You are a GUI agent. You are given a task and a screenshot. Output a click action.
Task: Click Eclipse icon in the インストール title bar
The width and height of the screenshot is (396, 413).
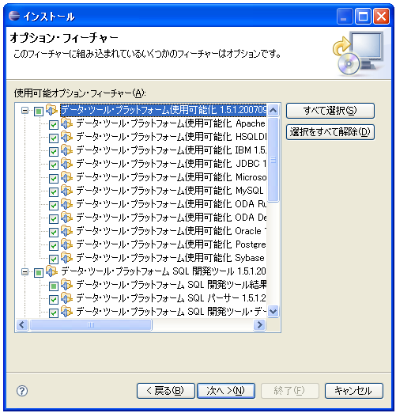click(x=14, y=16)
